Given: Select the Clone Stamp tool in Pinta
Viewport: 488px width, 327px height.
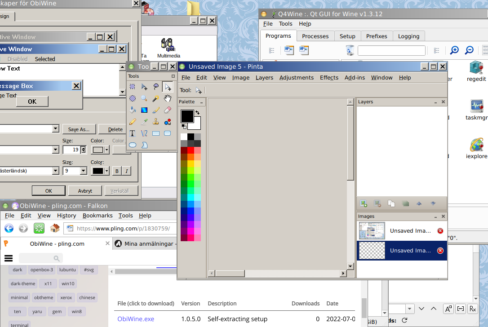Looking at the screenshot, I should click(x=156, y=122).
